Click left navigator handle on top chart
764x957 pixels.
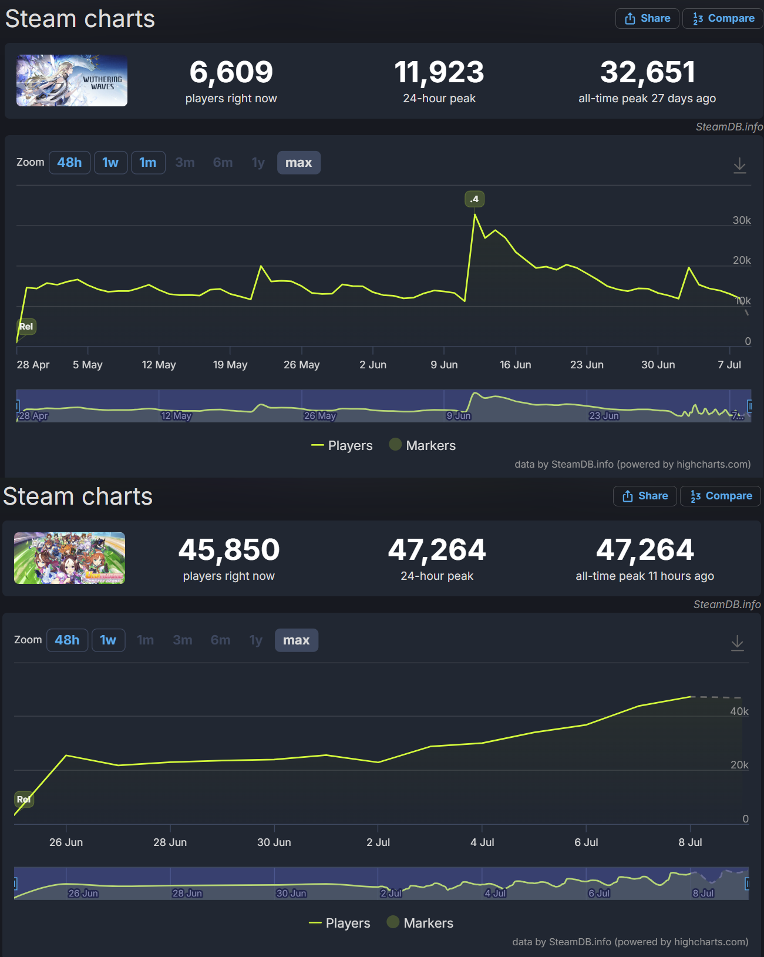pyautogui.click(x=17, y=405)
